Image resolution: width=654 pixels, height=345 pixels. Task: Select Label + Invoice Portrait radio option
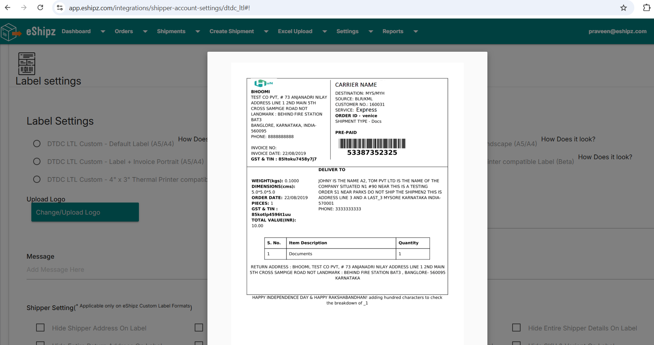[x=37, y=161]
